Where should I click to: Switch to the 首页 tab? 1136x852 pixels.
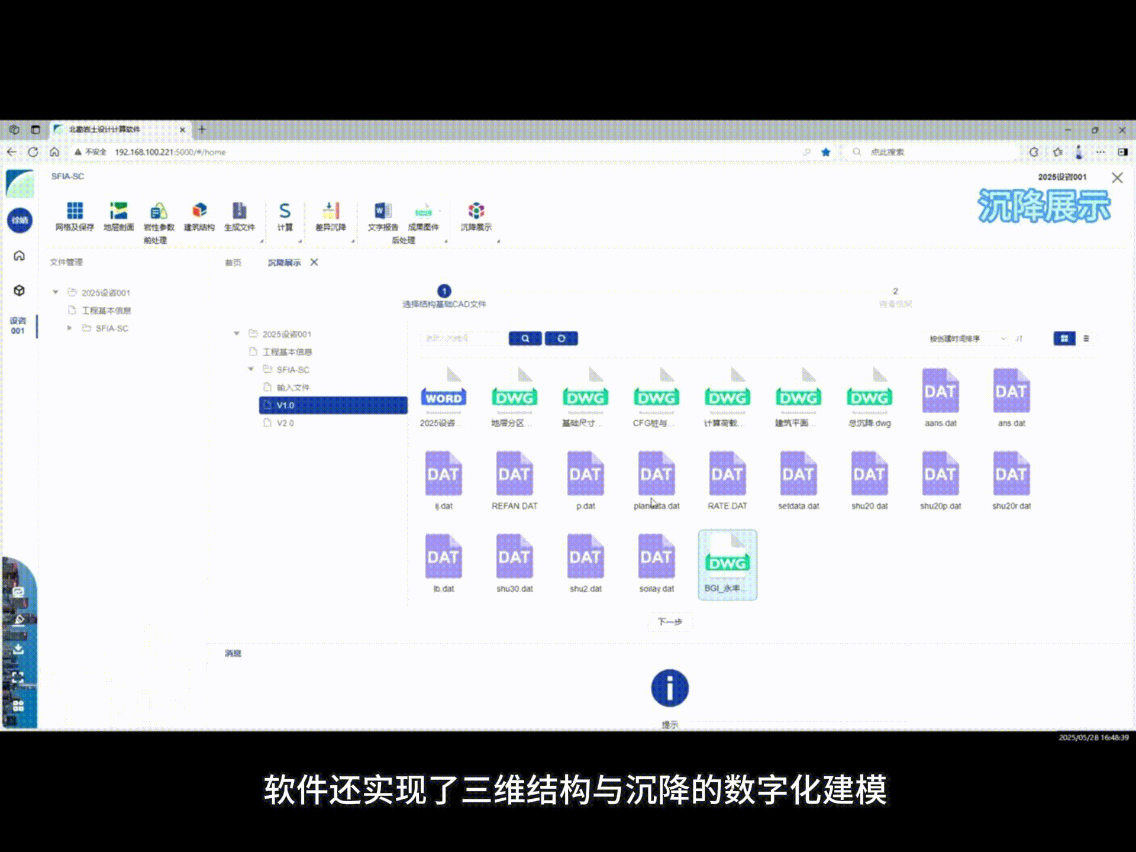pos(233,262)
